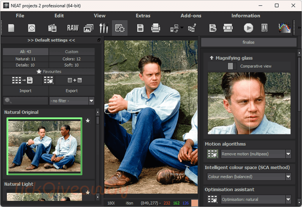Expand the toolbar overflow chevron
The image size is (302, 207).
[299, 28]
